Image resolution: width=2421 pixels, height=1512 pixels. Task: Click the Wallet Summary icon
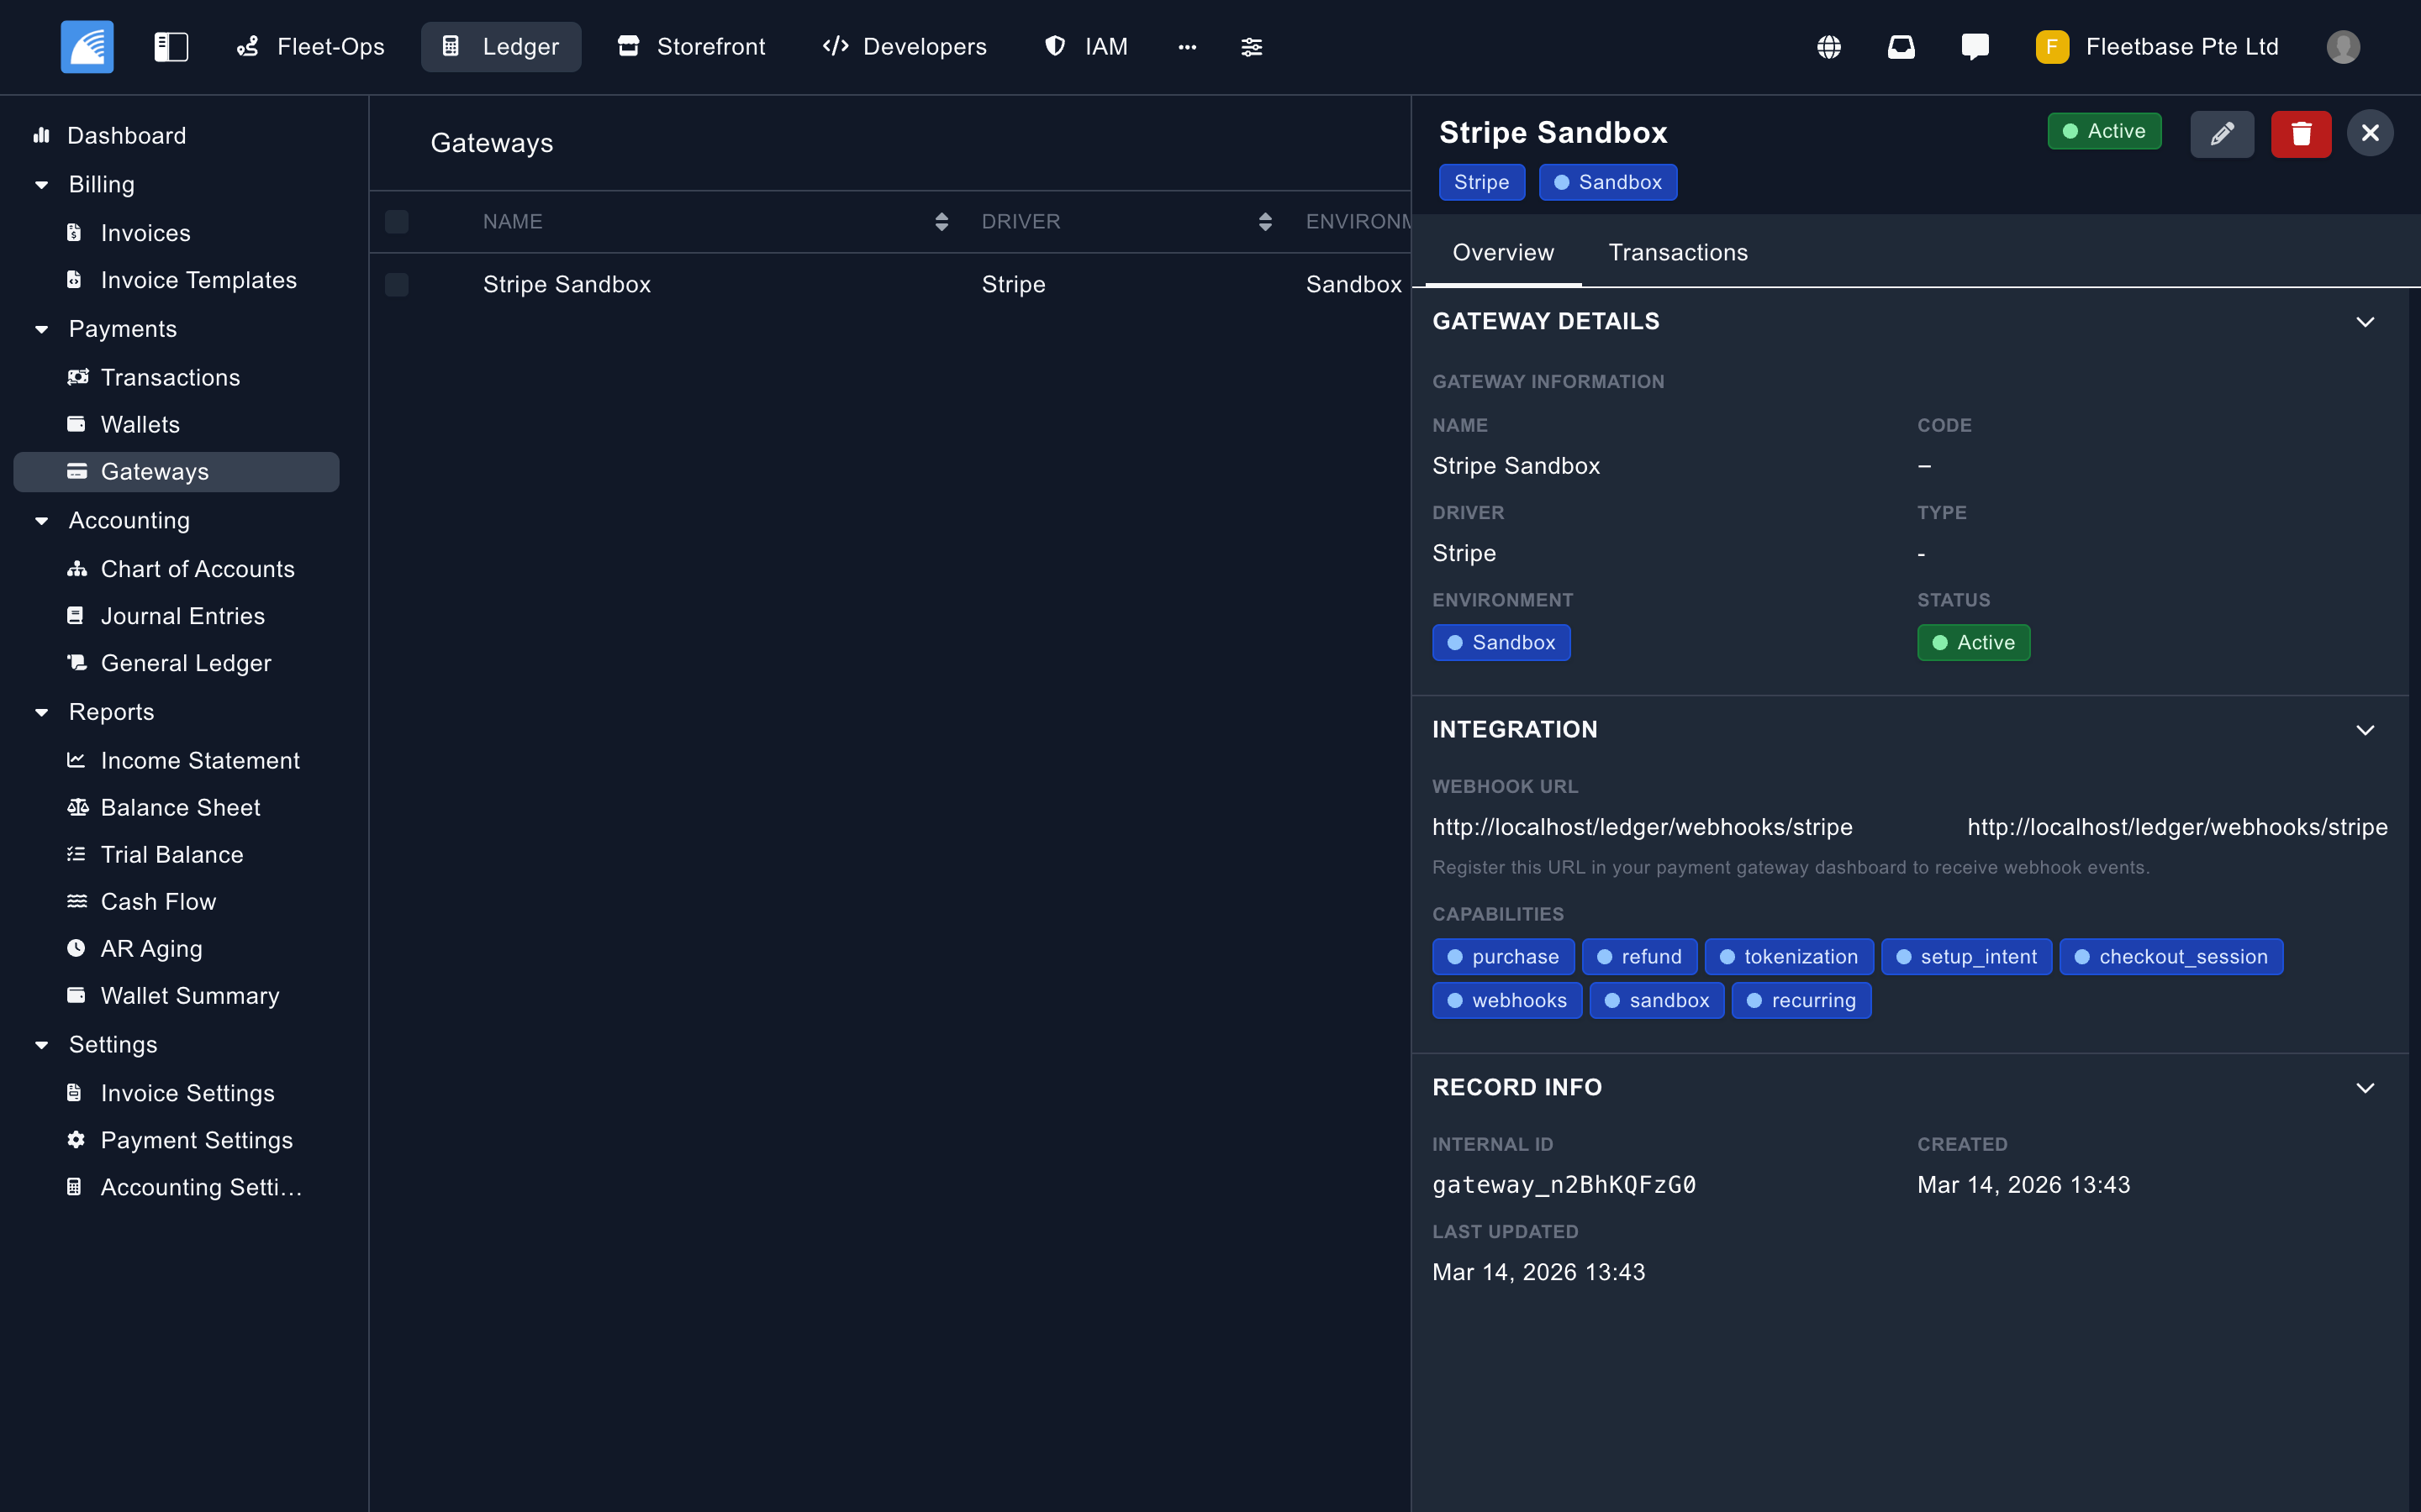click(76, 995)
